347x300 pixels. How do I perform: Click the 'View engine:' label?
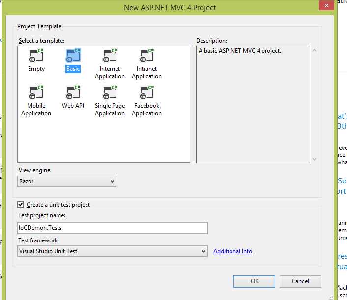click(35, 170)
